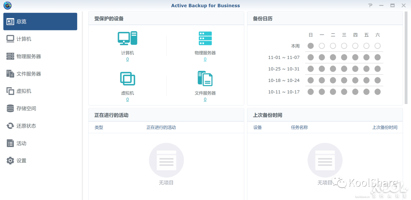
Task: Click the 类型 column header
Action: 99,128
